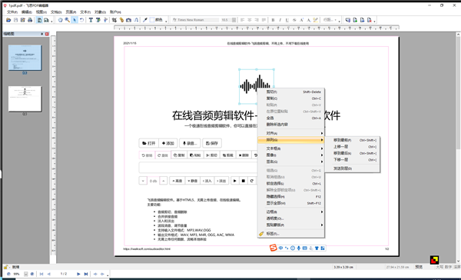The image size is (461, 280).
Task: Click the 颜色 color swatch box
Action: pos(152,20)
